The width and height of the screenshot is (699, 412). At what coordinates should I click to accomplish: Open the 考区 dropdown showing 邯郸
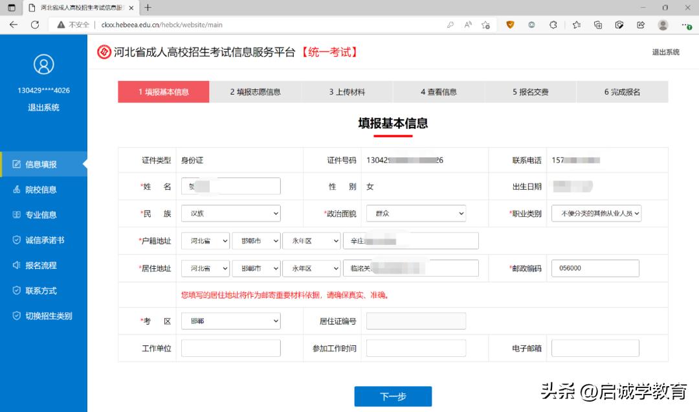[230, 321]
